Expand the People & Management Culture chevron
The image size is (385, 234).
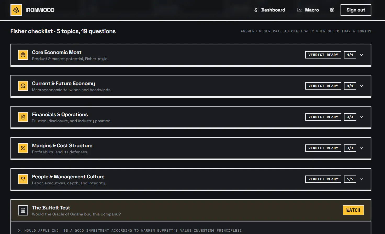(361, 179)
